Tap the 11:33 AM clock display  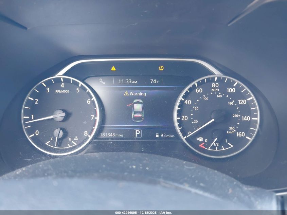tap(128, 82)
